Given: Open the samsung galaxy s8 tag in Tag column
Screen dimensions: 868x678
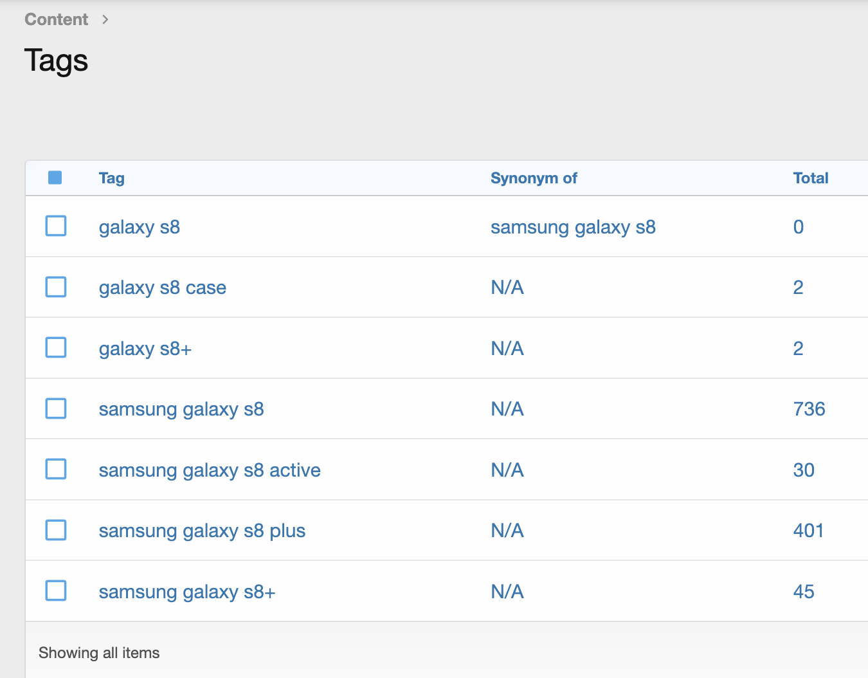Looking at the screenshot, I should point(181,409).
